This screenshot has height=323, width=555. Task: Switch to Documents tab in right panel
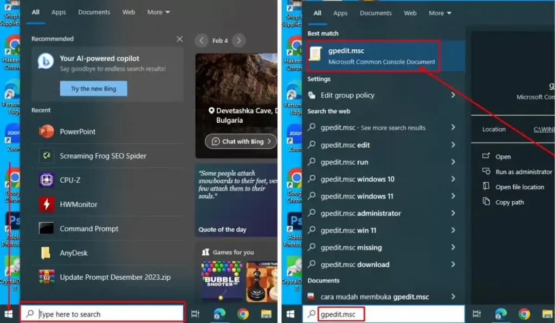tap(376, 13)
